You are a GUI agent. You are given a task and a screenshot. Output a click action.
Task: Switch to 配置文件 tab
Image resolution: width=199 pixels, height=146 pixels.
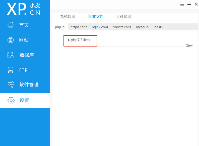[x=96, y=17]
